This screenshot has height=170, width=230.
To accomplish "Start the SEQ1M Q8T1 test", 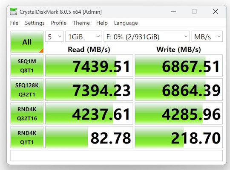I will [x=27, y=66].
